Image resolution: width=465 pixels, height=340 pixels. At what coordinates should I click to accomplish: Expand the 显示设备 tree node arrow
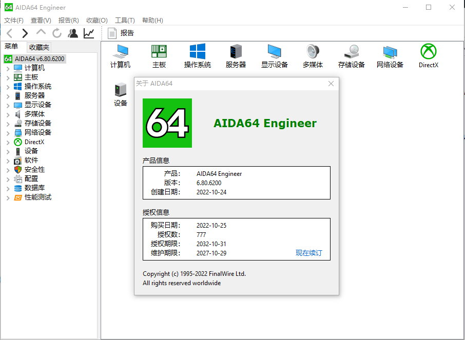[x=8, y=106]
